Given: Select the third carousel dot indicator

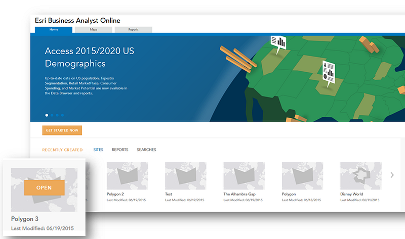Looking at the screenshot, I should 57,115.
